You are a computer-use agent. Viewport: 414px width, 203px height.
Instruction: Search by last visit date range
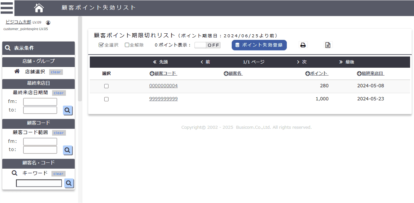pyautogui.click(x=68, y=110)
